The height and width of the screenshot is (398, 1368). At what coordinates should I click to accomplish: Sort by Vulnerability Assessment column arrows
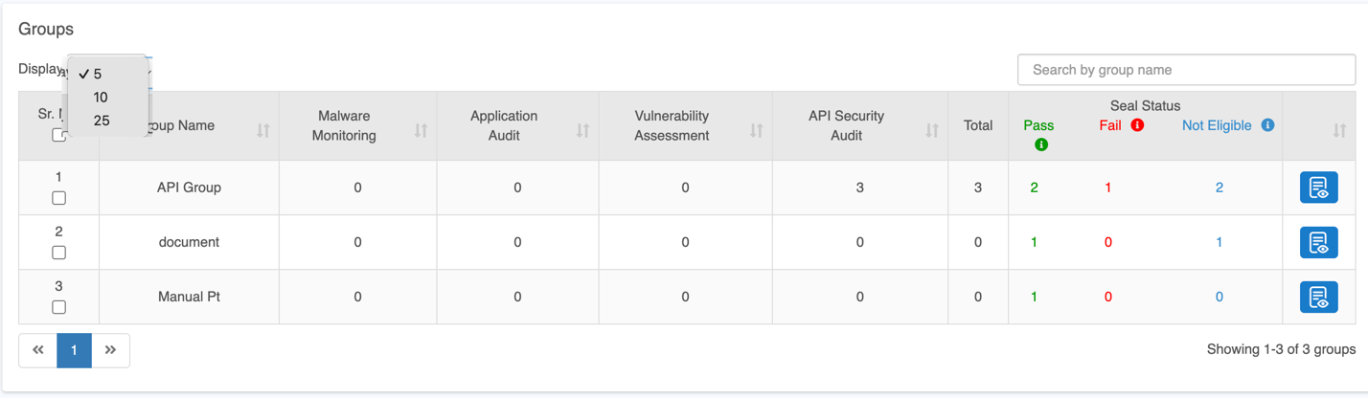tap(756, 130)
